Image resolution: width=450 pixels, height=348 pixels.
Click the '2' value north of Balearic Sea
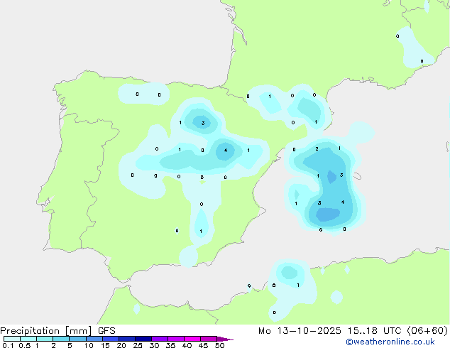pos(317,148)
